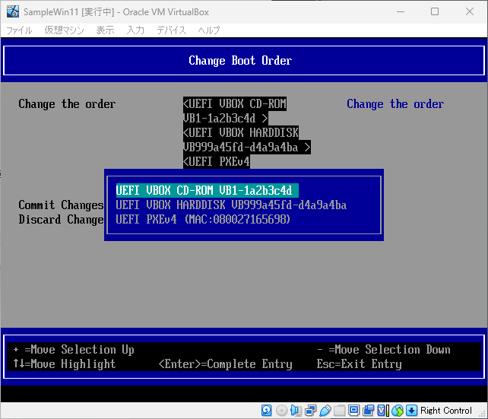Open the 仮想マシン menu
The height and width of the screenshot is (419, 488).
point(65,30)
